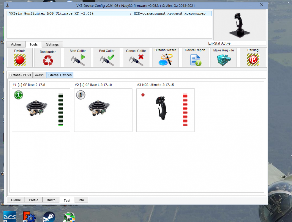Select the MCG Ultimate grip image
The height and width of the screenshot is (222, 292).
(161, 108)
